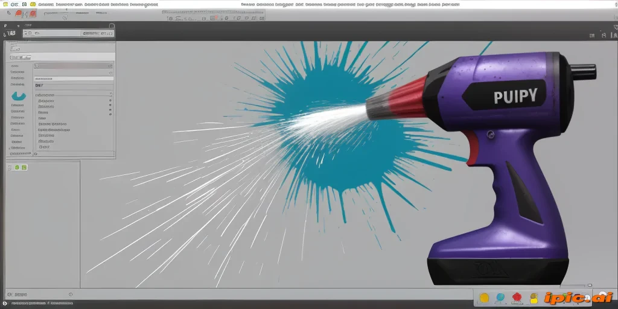Click the round icon in bottom-left status bar

pyautogui.click(x=5, y=304)
